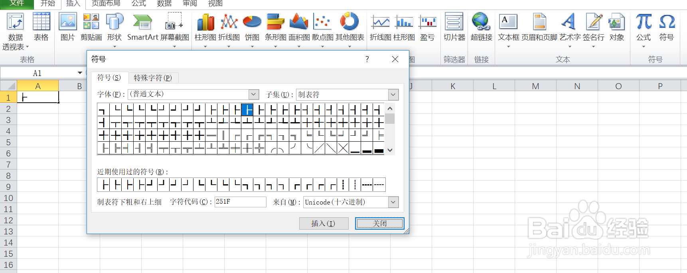Viewport: 687px width, 273px height.
Task: Insert a 折线图 sparkline
Action: pyautogui.click(x=381, y=27)
